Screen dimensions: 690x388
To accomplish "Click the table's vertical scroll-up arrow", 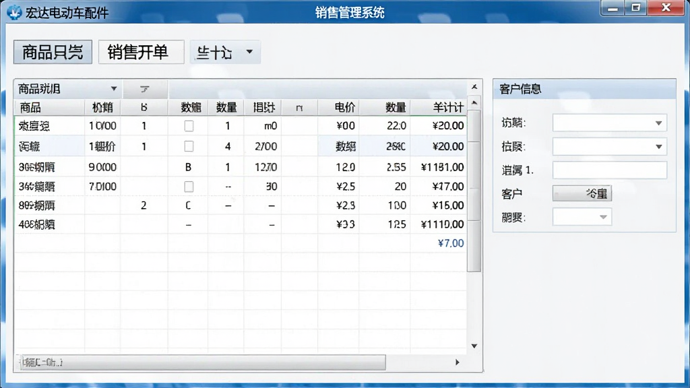I will 474,103.
